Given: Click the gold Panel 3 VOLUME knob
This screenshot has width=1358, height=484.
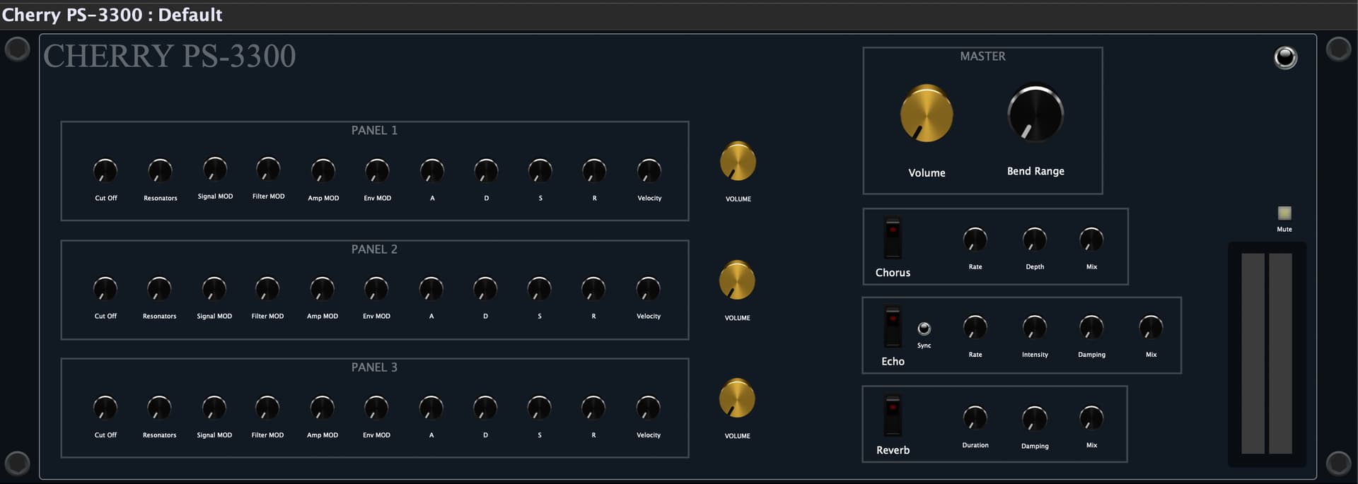Looking at the screenshot, I should pos(737,399).
